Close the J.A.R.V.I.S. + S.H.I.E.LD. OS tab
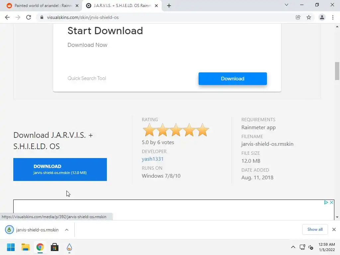 (156, 6)
